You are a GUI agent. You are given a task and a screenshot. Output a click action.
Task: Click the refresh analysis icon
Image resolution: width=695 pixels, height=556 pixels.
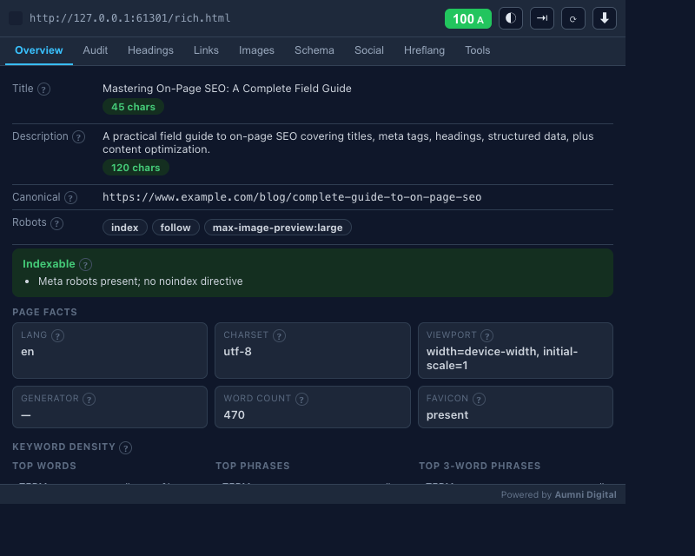(x=573, y=18)
